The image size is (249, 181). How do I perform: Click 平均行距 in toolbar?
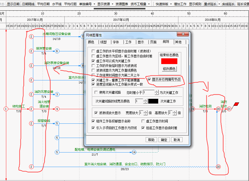tap(70, 4)
